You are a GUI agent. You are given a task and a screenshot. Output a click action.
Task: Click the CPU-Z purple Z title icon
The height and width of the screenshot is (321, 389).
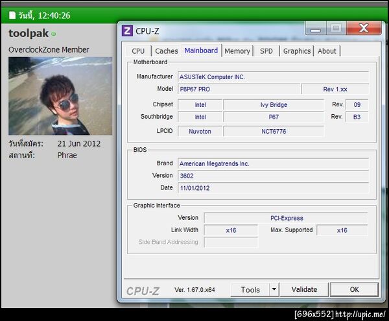click(127, 31)
